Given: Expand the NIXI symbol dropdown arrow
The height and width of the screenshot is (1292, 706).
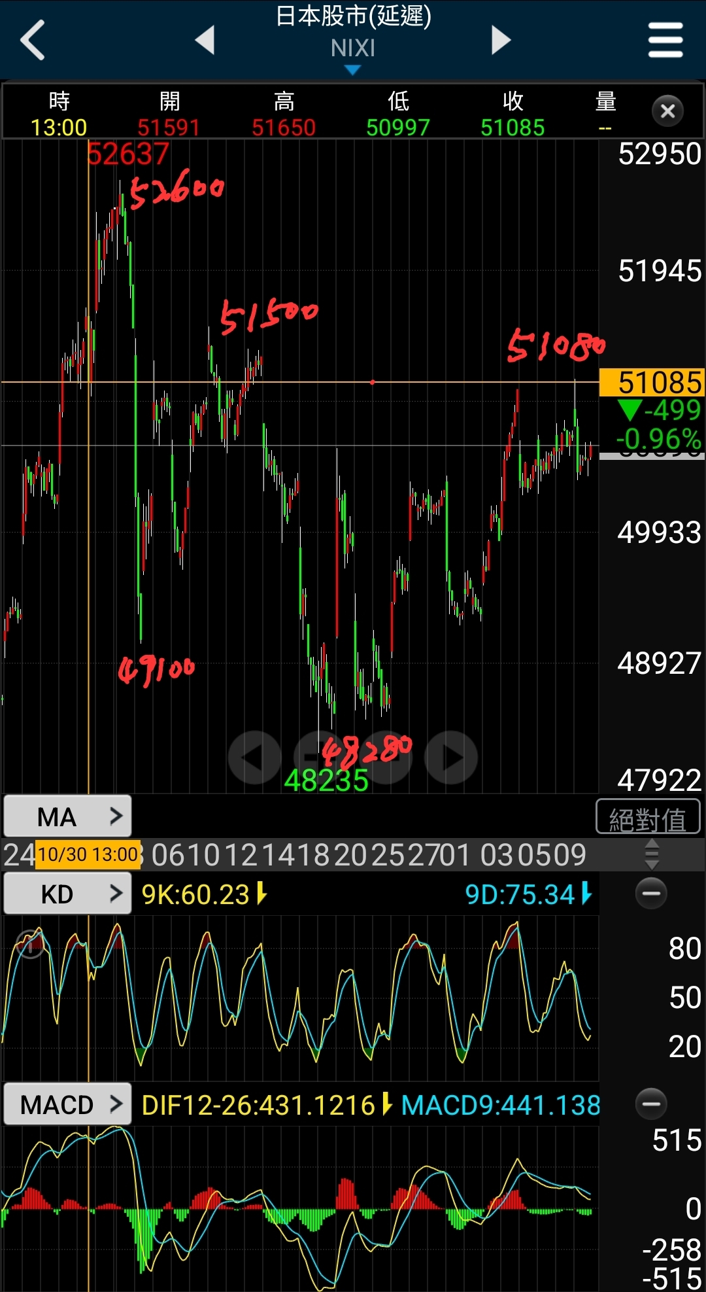Looking at the screenshot, I should coord(352,69).
